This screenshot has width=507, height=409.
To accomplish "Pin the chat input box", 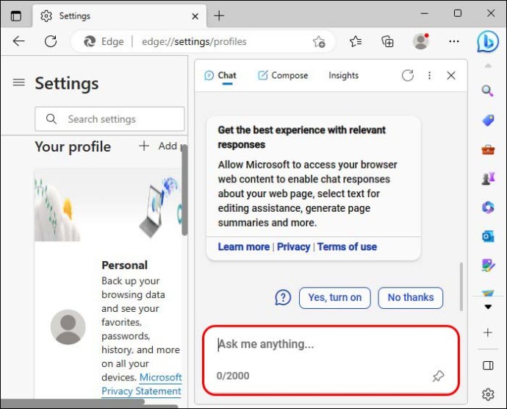I will point(439,376).
